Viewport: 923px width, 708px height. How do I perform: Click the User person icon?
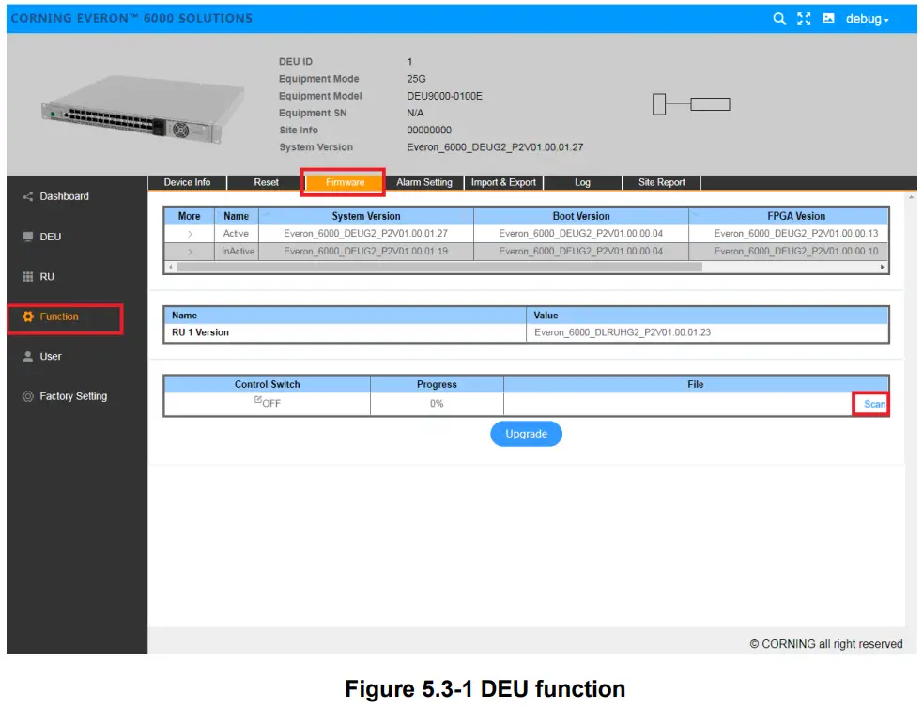coord(27,357)
